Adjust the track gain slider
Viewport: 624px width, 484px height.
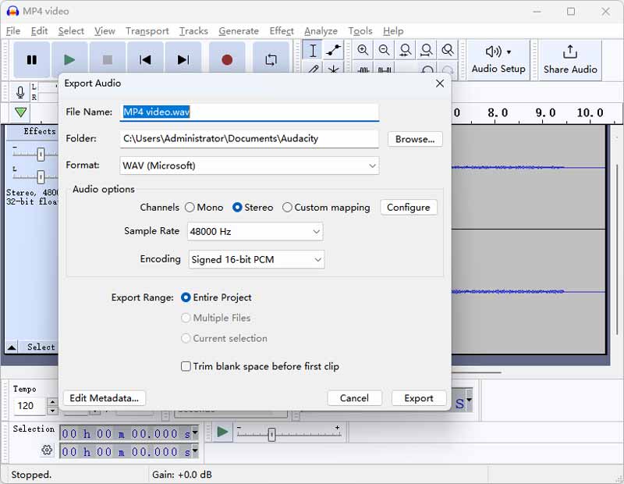pos(41,154)
